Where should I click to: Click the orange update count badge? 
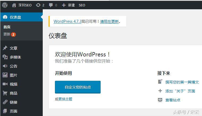pyautogui.click(x=13, y=34)
